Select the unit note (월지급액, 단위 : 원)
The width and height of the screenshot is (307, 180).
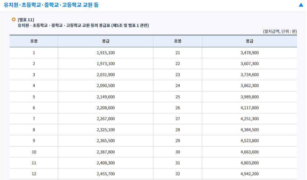280,31
